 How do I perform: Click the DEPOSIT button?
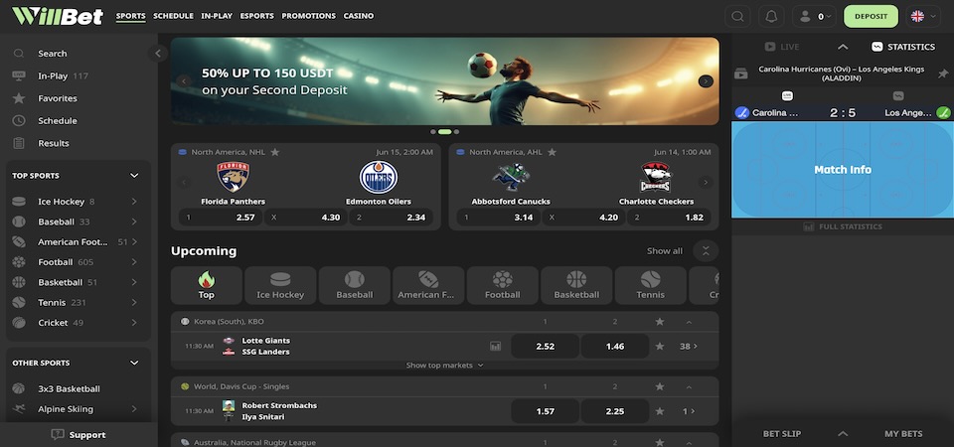pyautogui.click(x=871, y=17)
